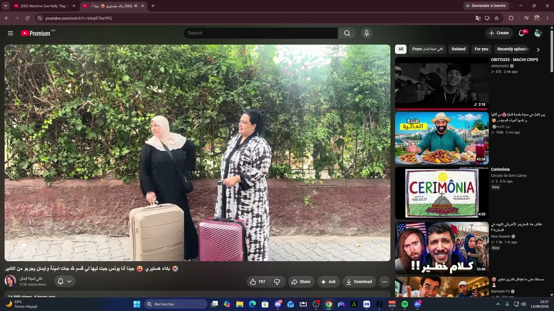
Task: Open a new browser tab
Action: tap(153, 6)
